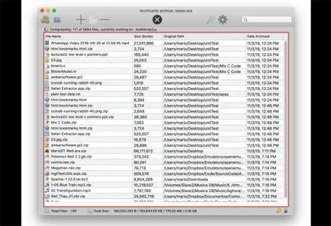Image resolution: width=331 pixels, height=226 pixels.
Task: Select the Megaman.nes.zip file name
Action: [x=66, y=168]
